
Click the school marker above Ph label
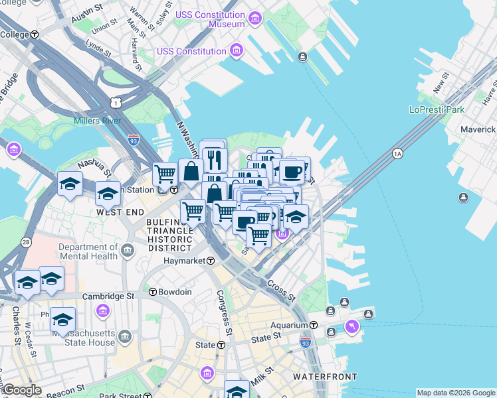click(62, 321)
